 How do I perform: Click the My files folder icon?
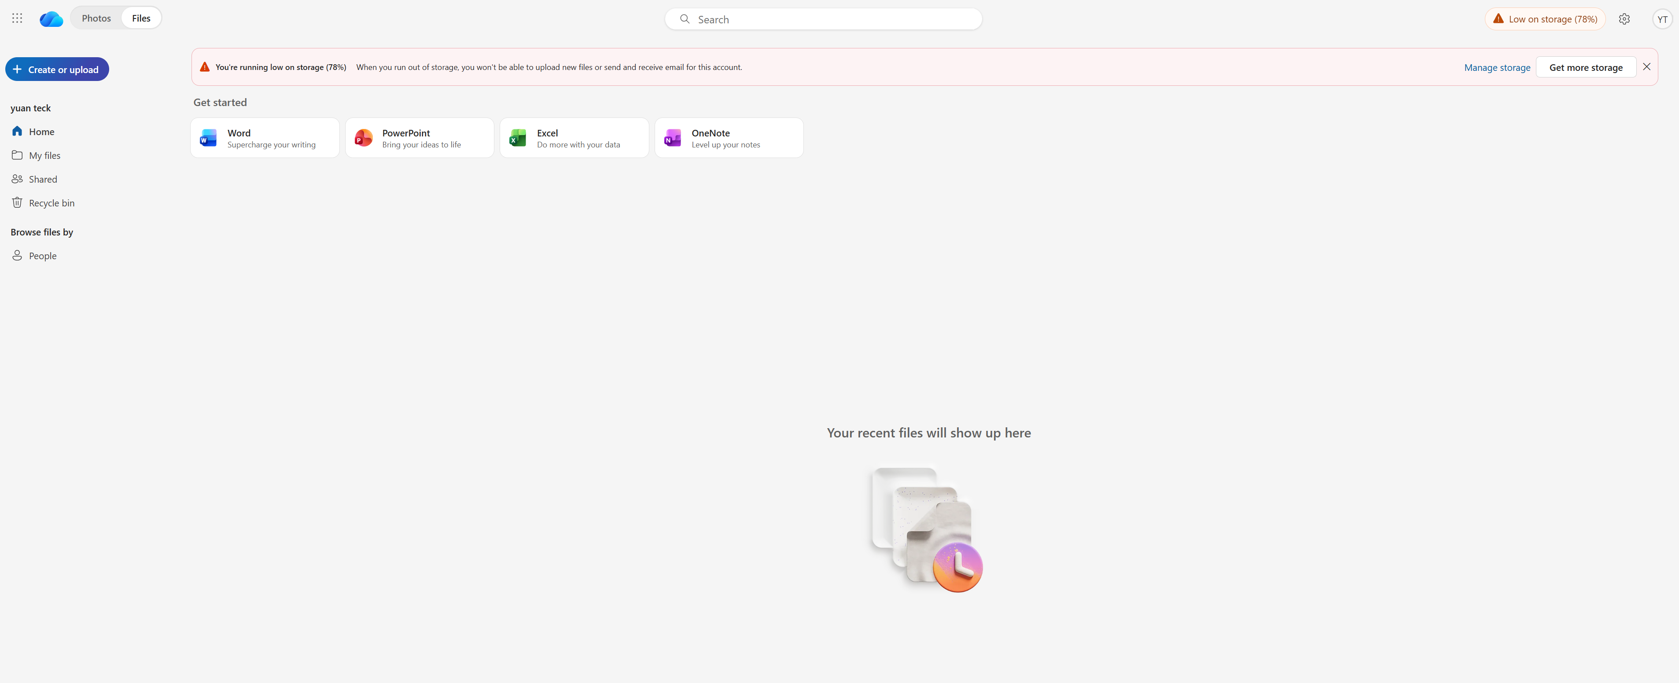(17, 155)
